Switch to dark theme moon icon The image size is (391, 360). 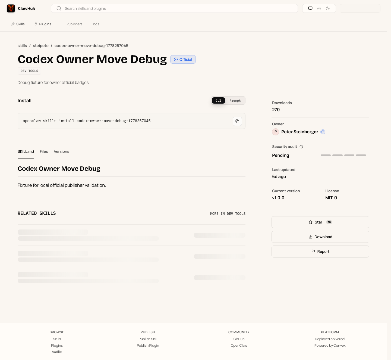[328, 8]
